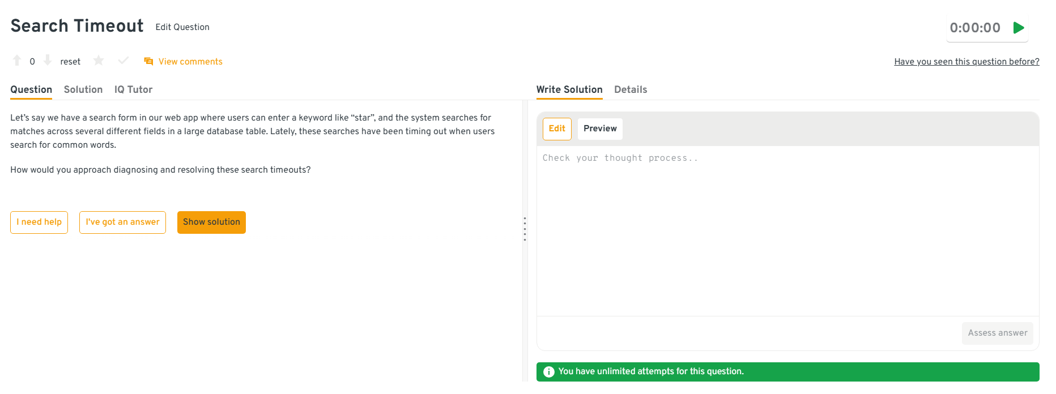Screen dimensions: 1056x394
Task: Upvote the question with up arrow
Action: coord(17,61)
